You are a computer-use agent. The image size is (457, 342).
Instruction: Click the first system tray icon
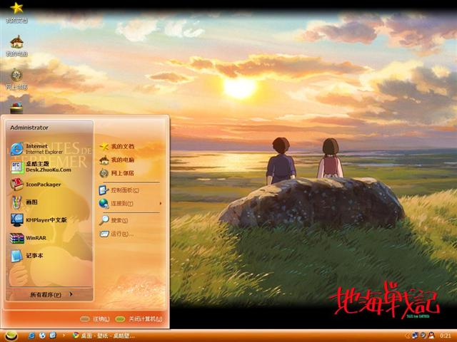tap(416, 336)
